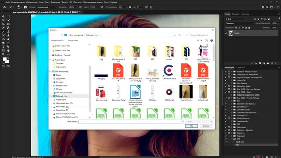Select the Horizontal Type tool
This screenshot has width=281, height=158.
point(3,47)
